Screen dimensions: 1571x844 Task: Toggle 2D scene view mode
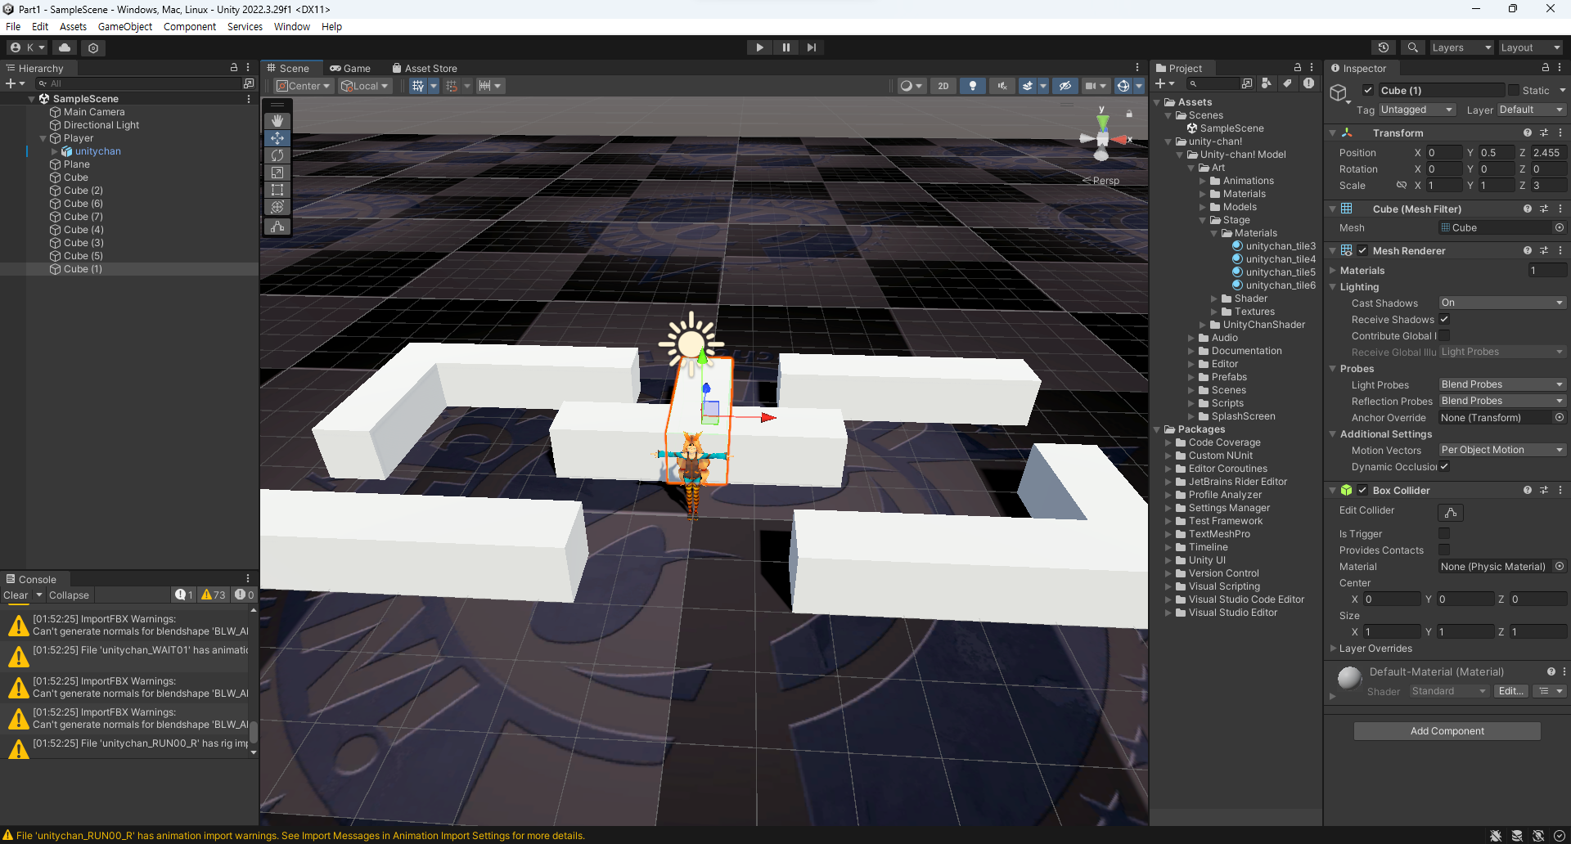click(943, 86)
